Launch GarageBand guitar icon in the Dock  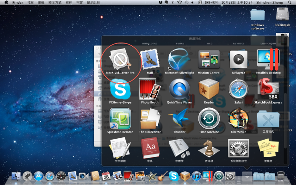pos(162,176)
